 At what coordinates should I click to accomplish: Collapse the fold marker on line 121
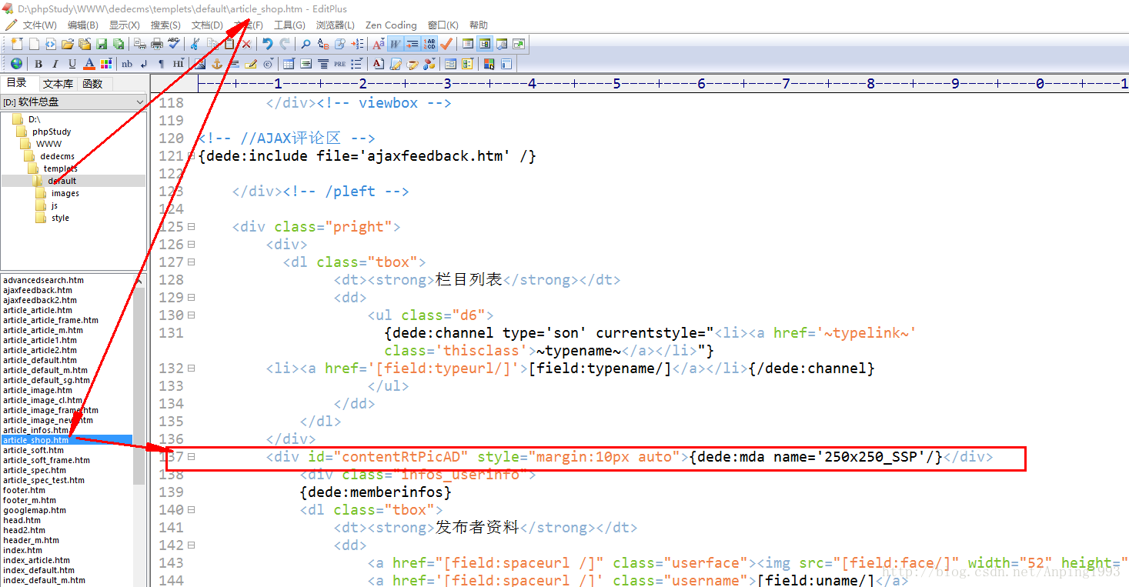click(191, 156)
